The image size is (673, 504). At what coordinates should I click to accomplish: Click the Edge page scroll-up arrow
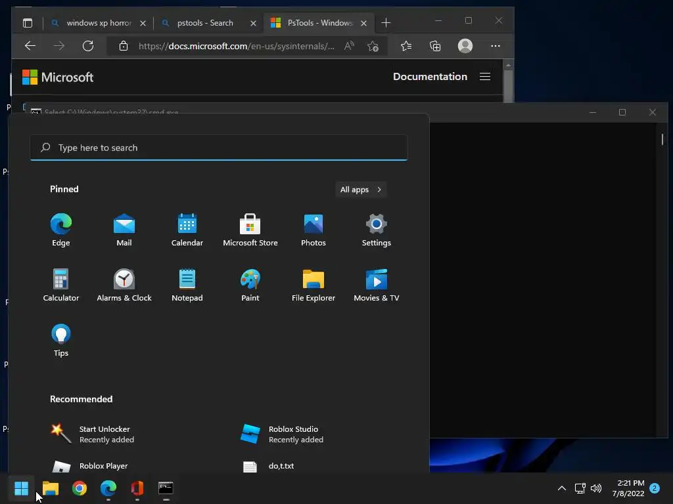(508, 66)
